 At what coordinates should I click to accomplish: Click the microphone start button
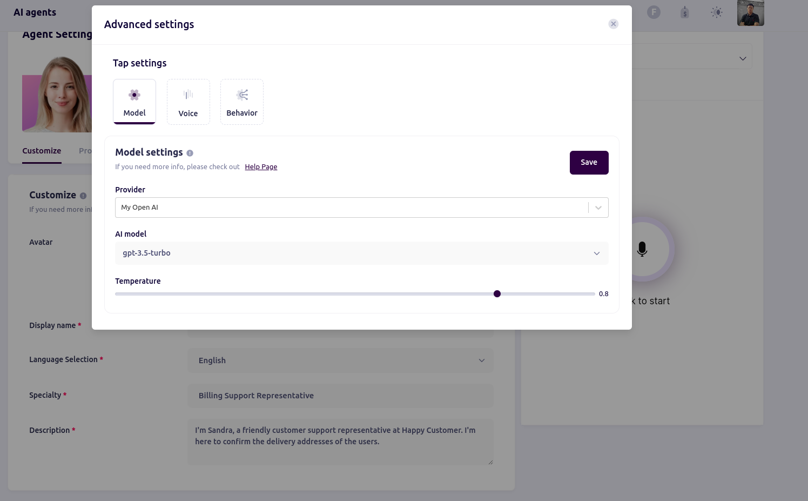pyautogui.click(x=642, y=249)
